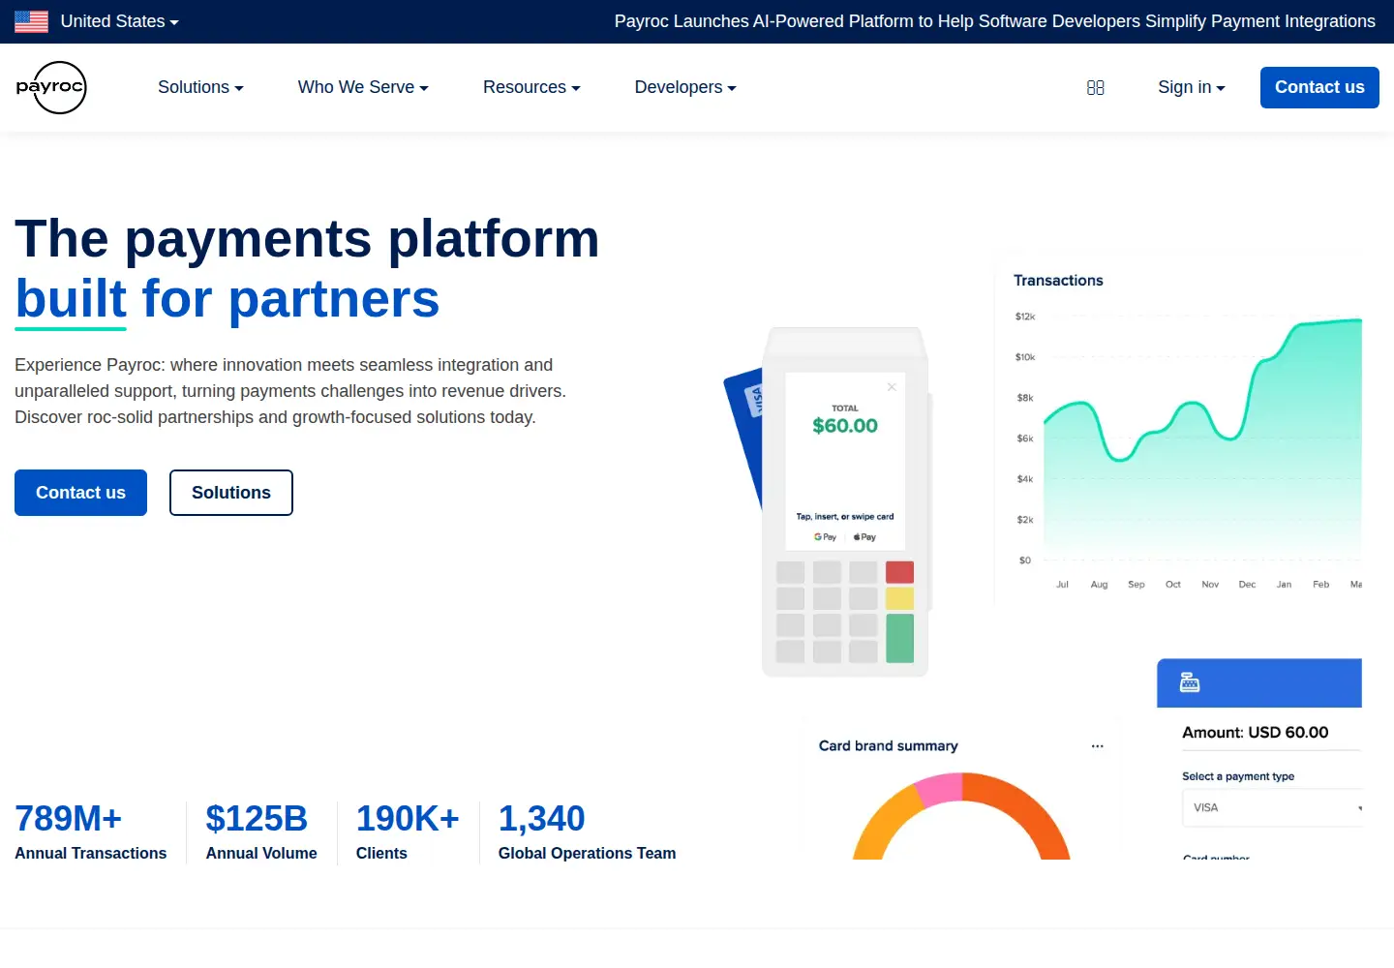Click the built for partners heading
The image size is (1394, 968).
(227, 298)
